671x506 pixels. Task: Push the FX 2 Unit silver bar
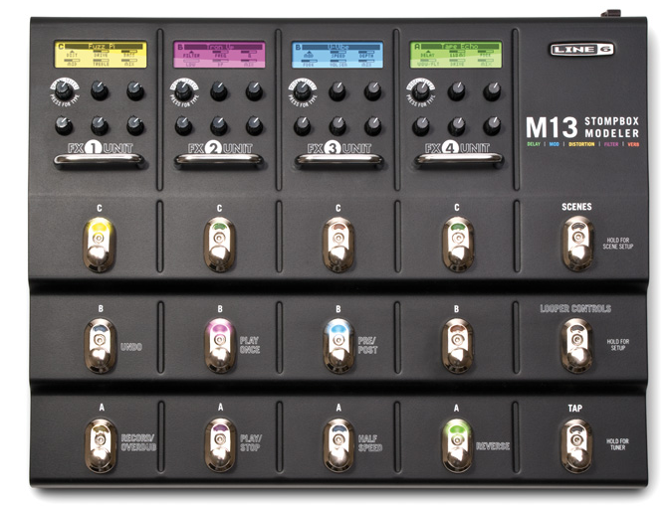(219, 160)
